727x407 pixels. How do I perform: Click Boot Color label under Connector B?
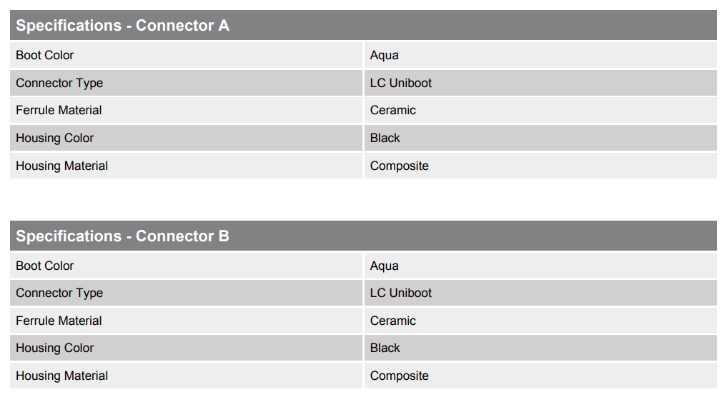tap(44, 266)
